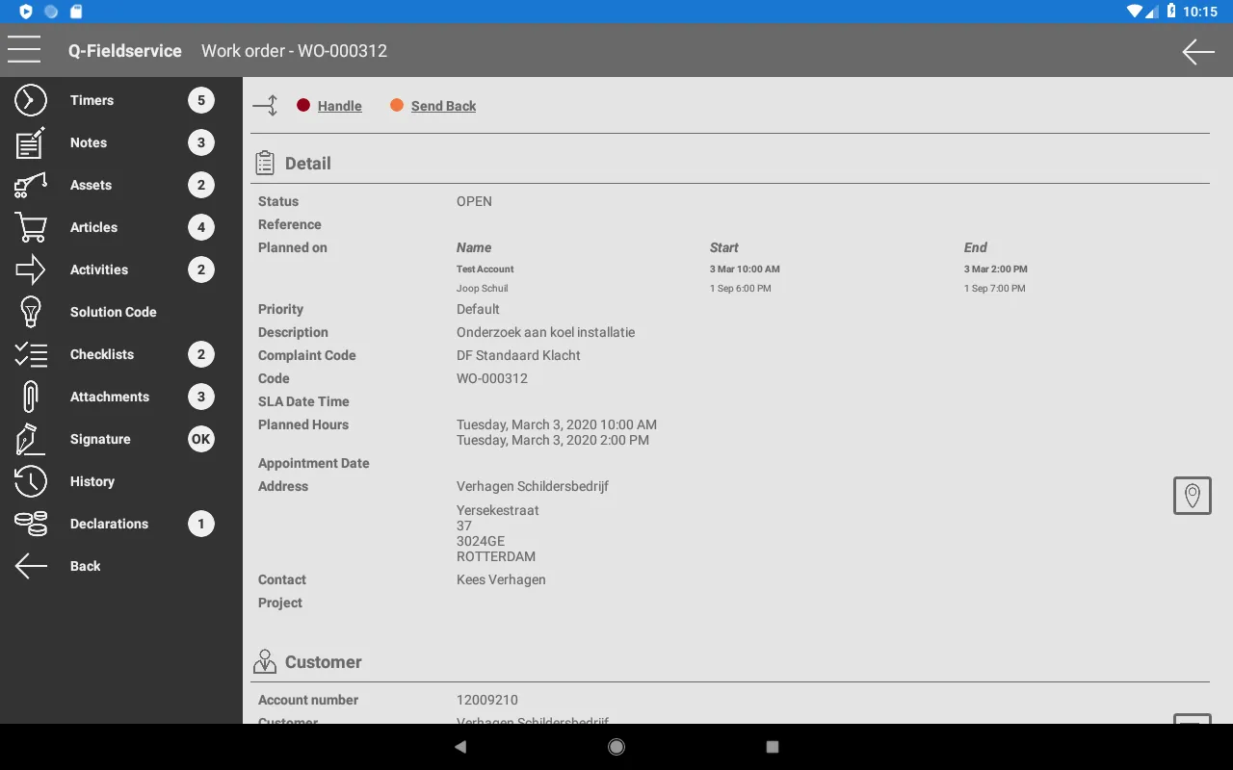This screenshot has height=770, width=1233.
Task: Click the Detail clipboard icon
Action: (265, 163)
